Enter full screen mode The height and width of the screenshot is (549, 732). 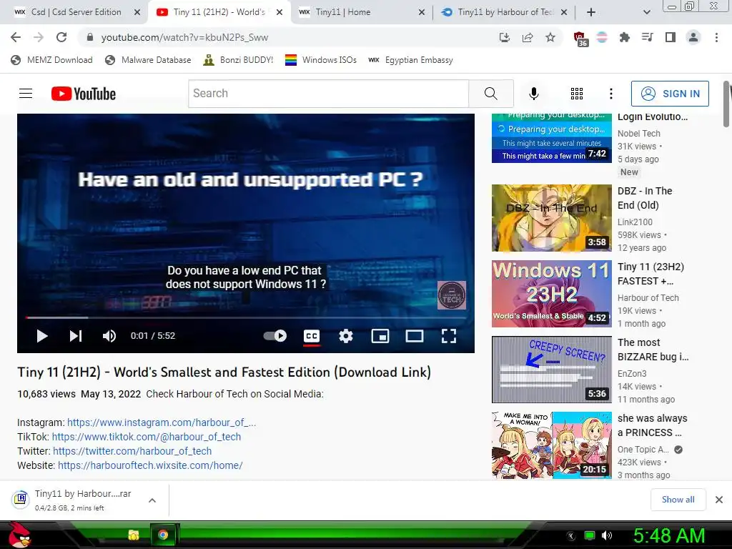pyautogui.click(x=449, y=336)
